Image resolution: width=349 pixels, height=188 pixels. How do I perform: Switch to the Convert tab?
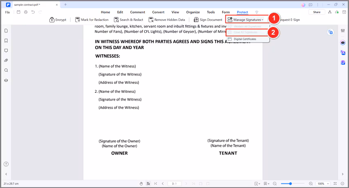158,12
